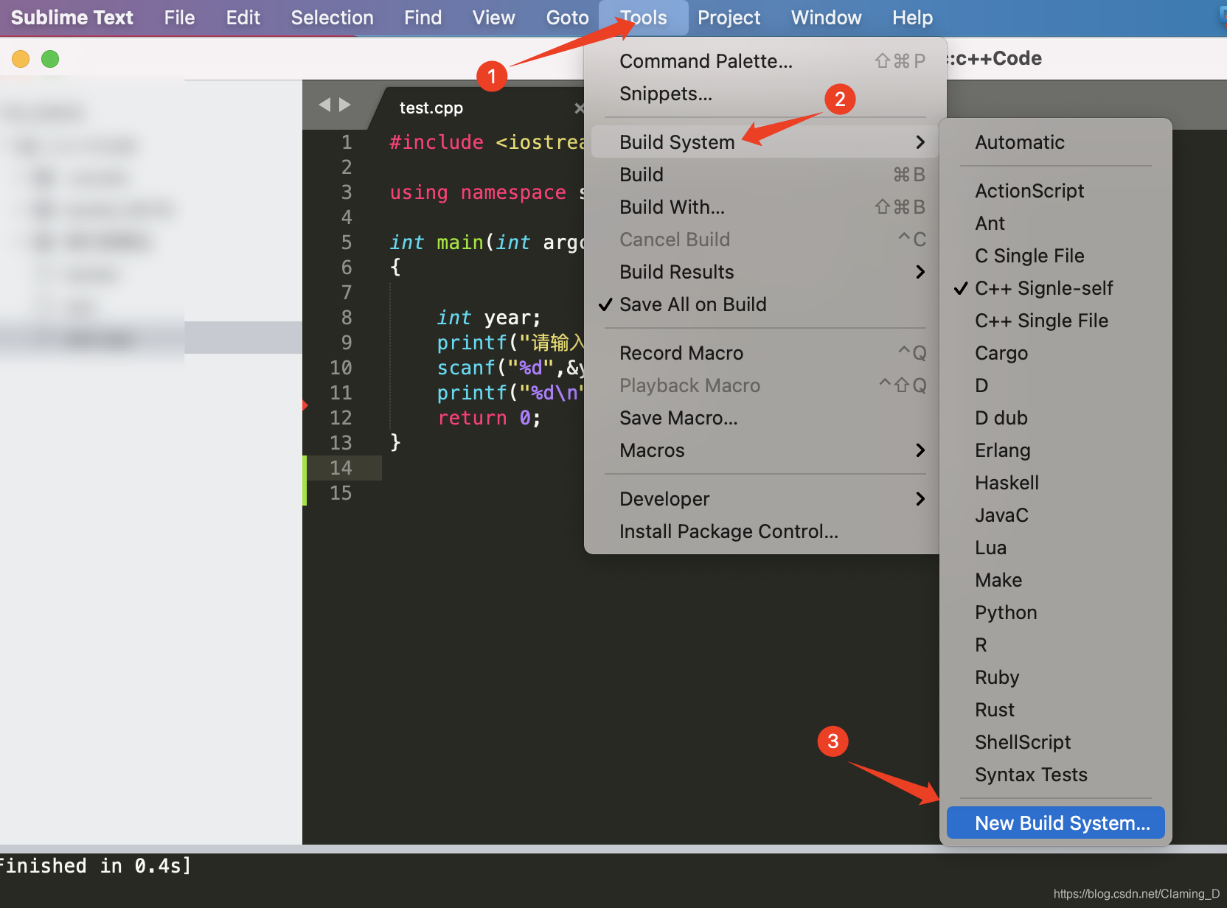Select Automatic build system
The height and width of the screenshot is (908, 1227).
coord(1055,142)
